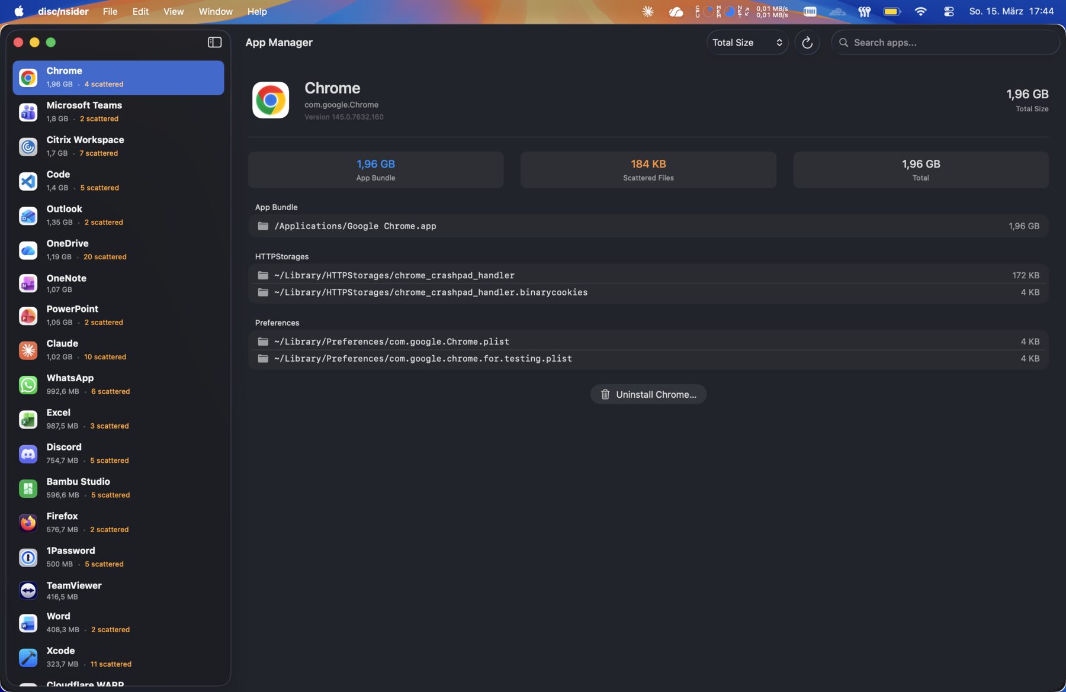Image resolution: width=1066 pixels, height=692 pixels.
Task: Click the Bambu Studio app icon
Action: click(28, 488)
